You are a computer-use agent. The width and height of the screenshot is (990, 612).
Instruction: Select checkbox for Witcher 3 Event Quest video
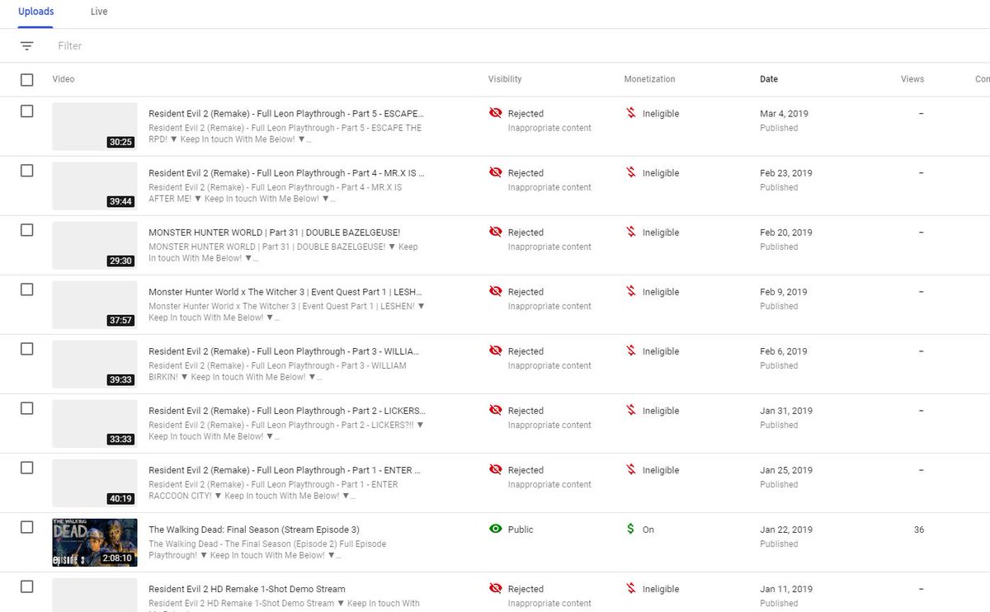(27, 290)
